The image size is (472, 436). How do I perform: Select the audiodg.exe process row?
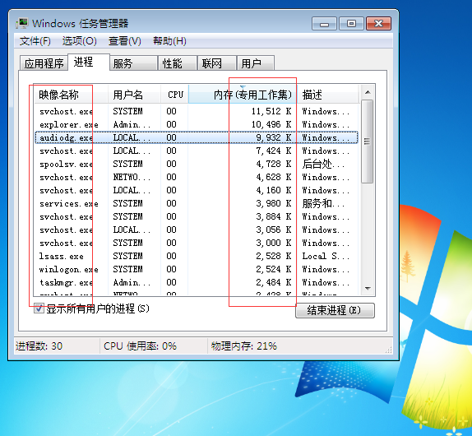(196, 137)
